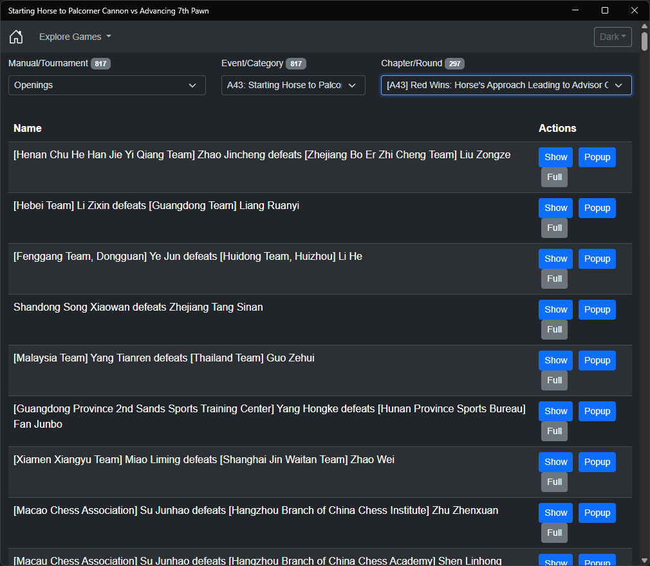Open Popup for Li Zixin game
Screen dimensions: 650x566
coord(597,208)
